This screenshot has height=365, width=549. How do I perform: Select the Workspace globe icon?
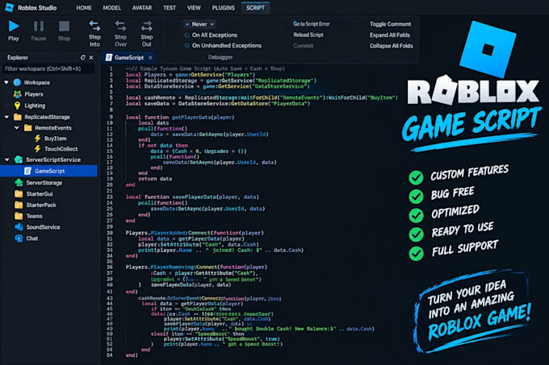[x=17, y=82]
